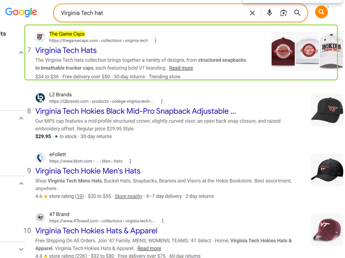The image size is (345, 258).
Task: Click the 47 Brand site name
Action: 59,214
